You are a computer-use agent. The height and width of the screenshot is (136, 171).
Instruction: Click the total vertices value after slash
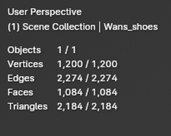coord(105,64)
